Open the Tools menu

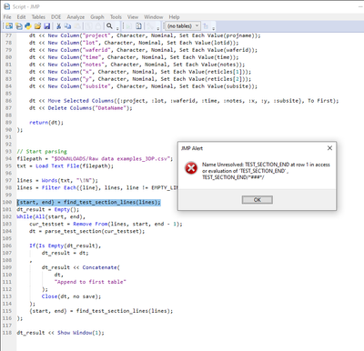pos(116,17)
